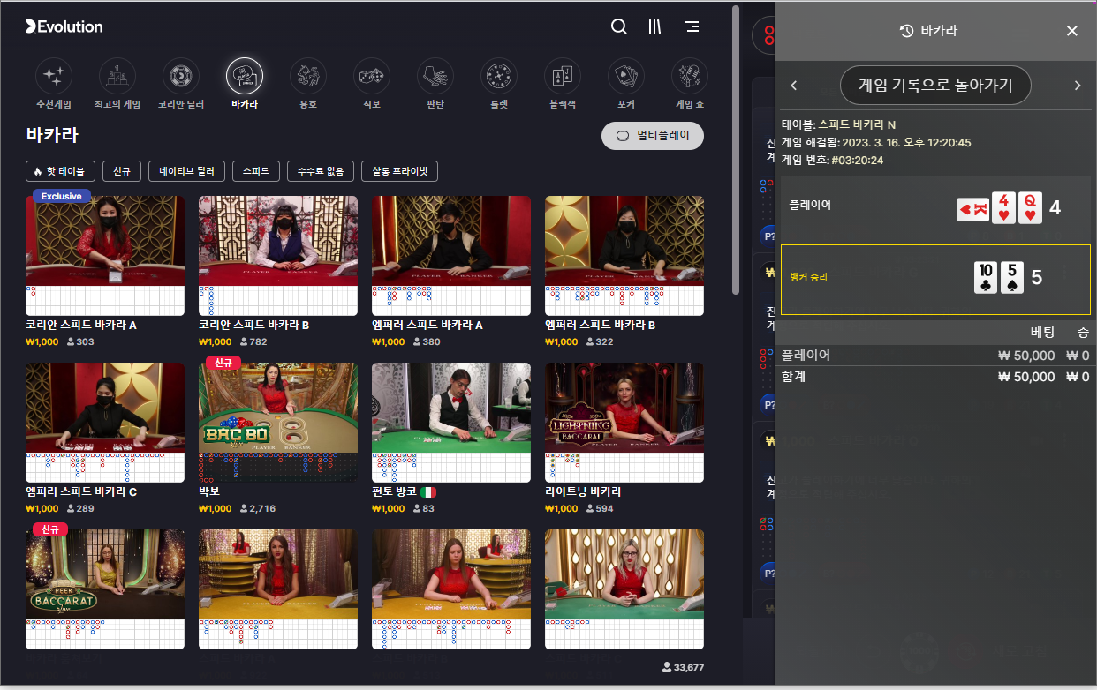Select the 식보 dice category icon
The height and width of the screenshot is (690, 1097).
372,77
